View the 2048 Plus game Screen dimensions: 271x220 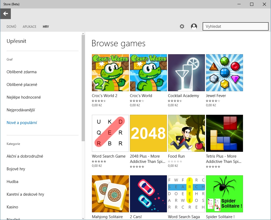(x=148, y=133)
